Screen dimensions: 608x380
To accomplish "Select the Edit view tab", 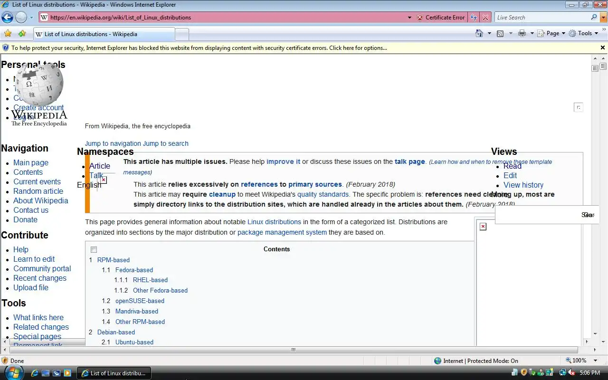I will point(510,175).
